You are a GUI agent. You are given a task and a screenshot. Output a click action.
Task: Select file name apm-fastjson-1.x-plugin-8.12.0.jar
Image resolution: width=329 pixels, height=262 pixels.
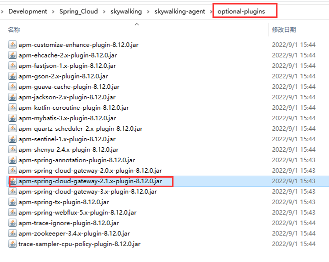click(67, 66)
